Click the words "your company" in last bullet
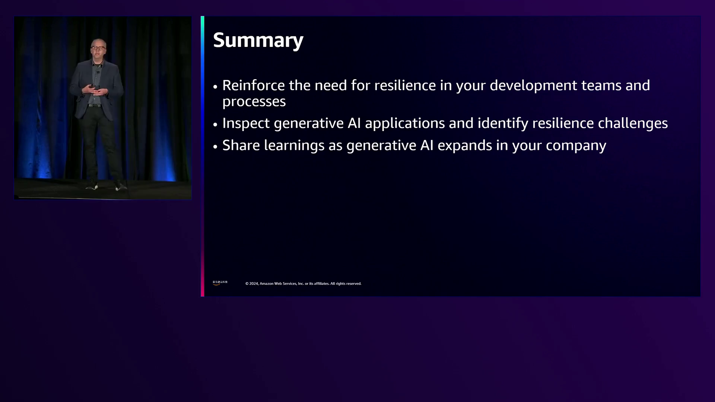The image size is (715, 402). pos(559,146)
